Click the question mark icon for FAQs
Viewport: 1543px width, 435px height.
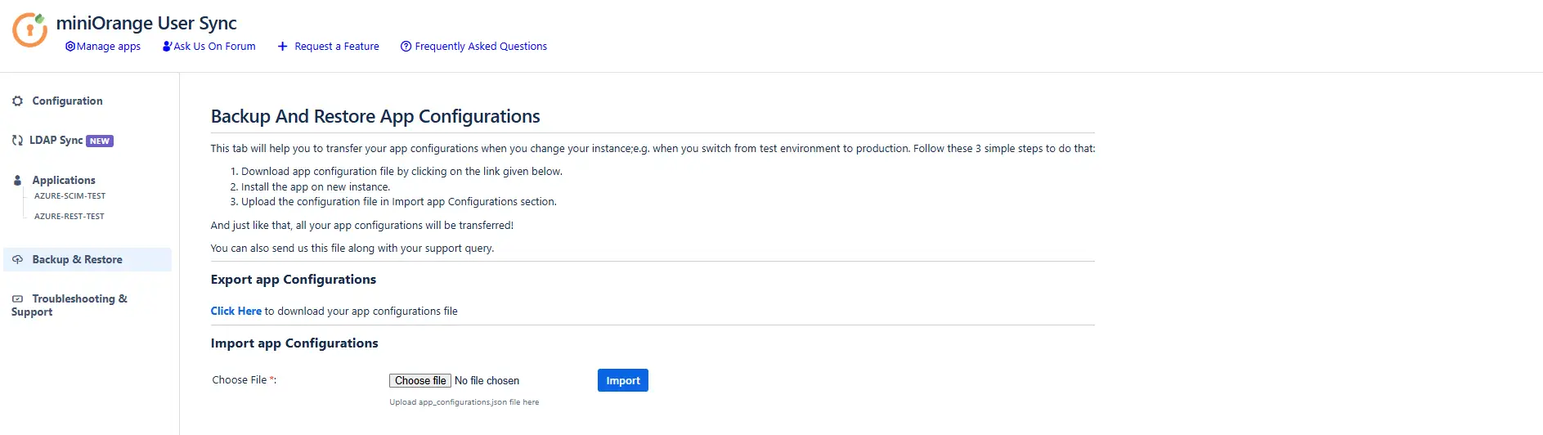point(406,47)
